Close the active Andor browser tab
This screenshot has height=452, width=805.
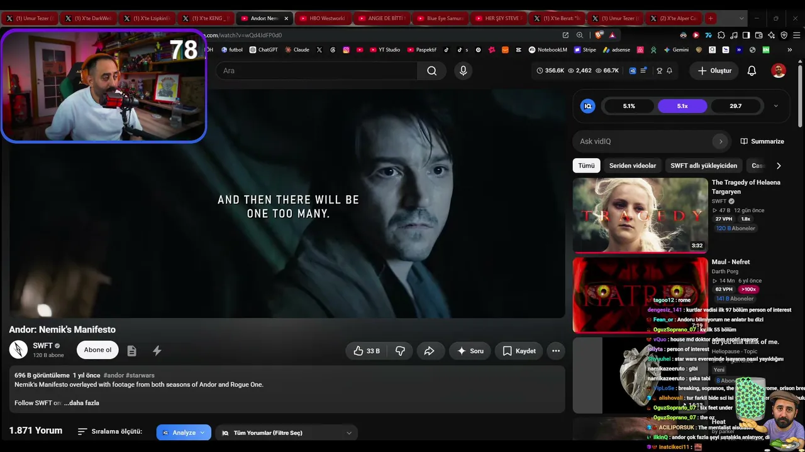coord(286,18)
